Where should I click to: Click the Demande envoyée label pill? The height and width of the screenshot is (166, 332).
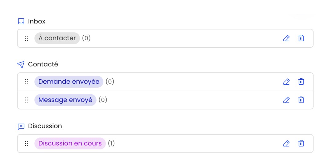(x=69, y=82)
